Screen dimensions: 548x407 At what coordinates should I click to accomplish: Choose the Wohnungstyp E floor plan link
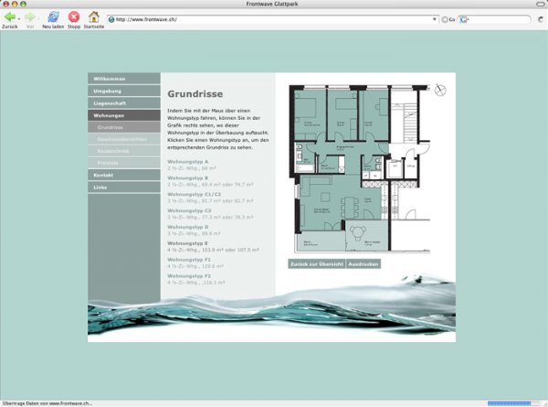(x=188, y=243)
